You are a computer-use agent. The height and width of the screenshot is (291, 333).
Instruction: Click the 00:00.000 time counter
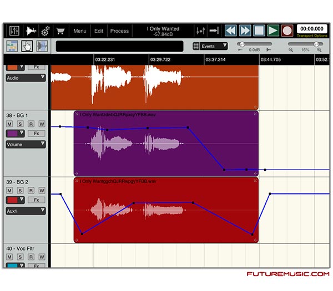click(x=312, y=29)
